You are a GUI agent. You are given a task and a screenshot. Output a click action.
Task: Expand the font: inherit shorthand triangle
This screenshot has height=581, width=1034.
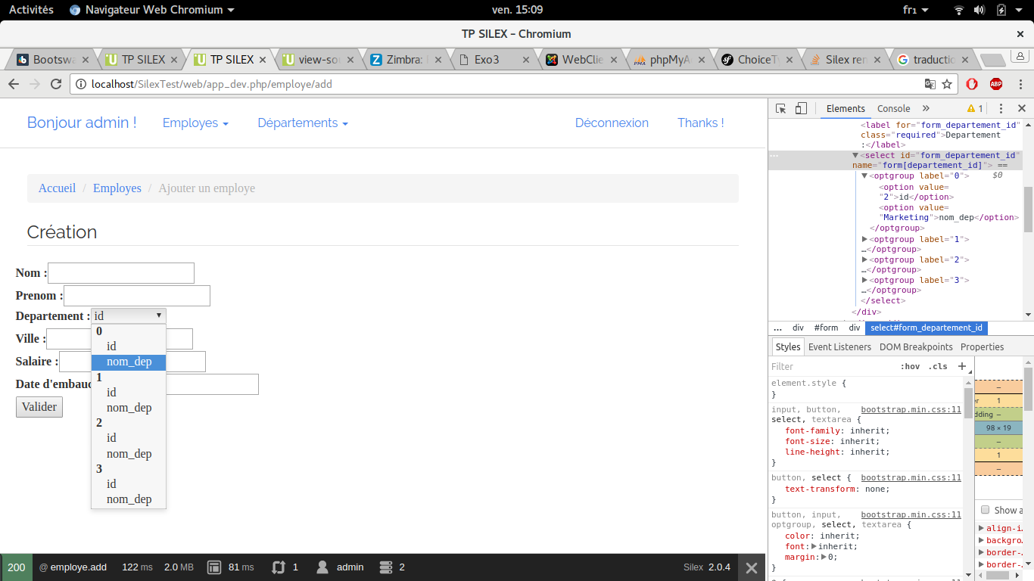tap(814, 546)
